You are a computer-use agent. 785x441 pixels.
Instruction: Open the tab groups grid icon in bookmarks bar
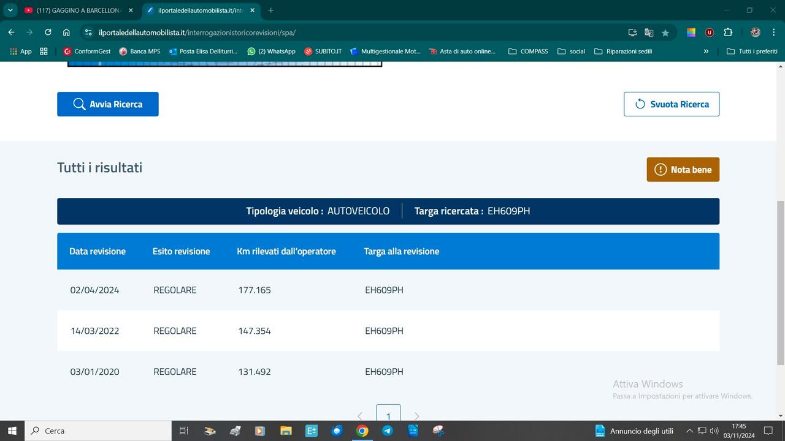pos(44,51)
